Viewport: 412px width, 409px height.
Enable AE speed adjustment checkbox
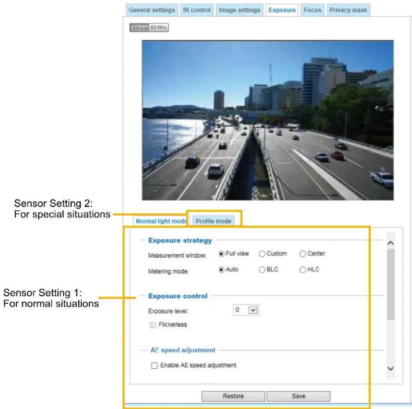click(x=154, y=365)
